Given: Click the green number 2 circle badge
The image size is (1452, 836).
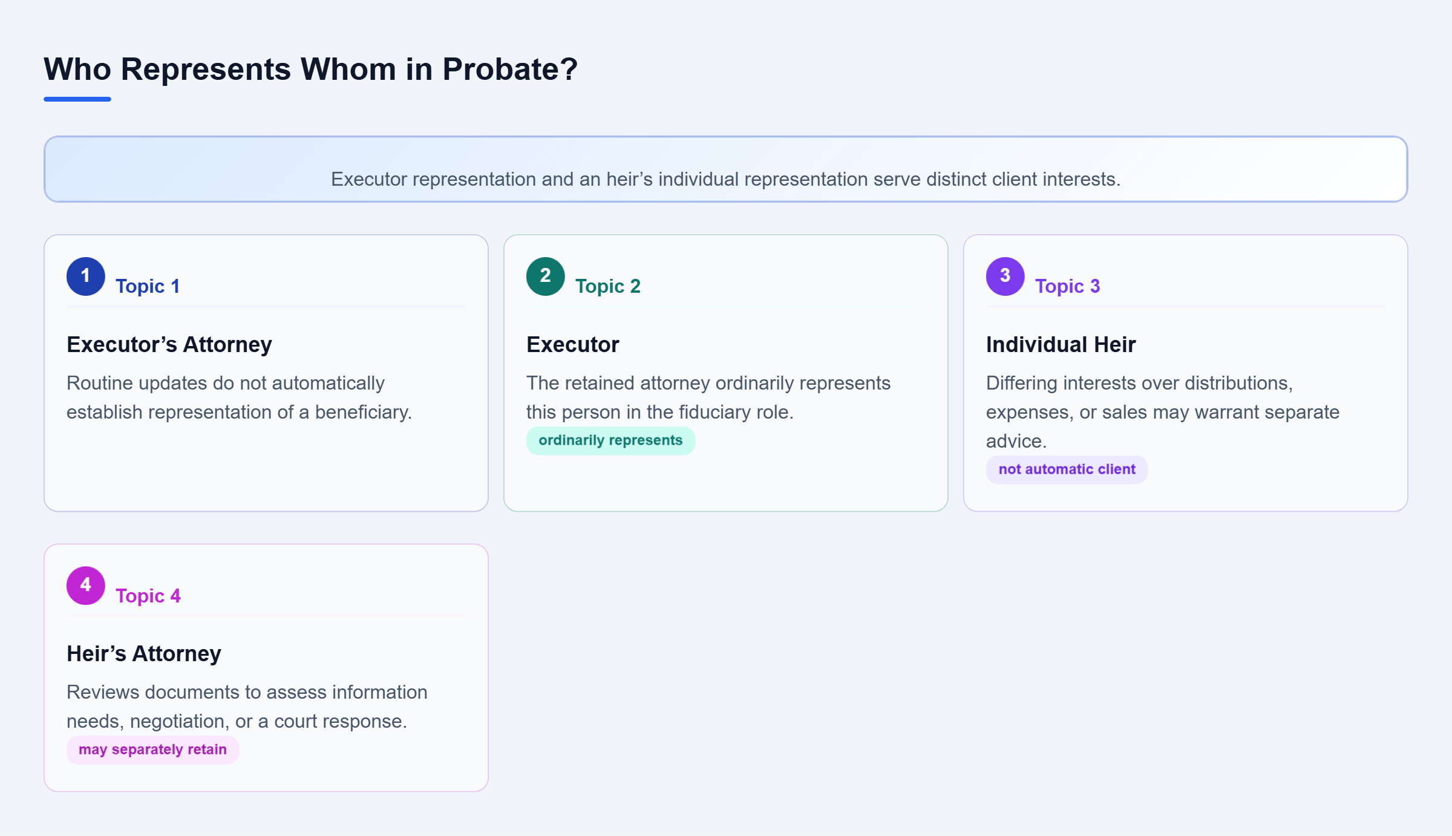Looking at the screenshot, I should pos(546,276).
